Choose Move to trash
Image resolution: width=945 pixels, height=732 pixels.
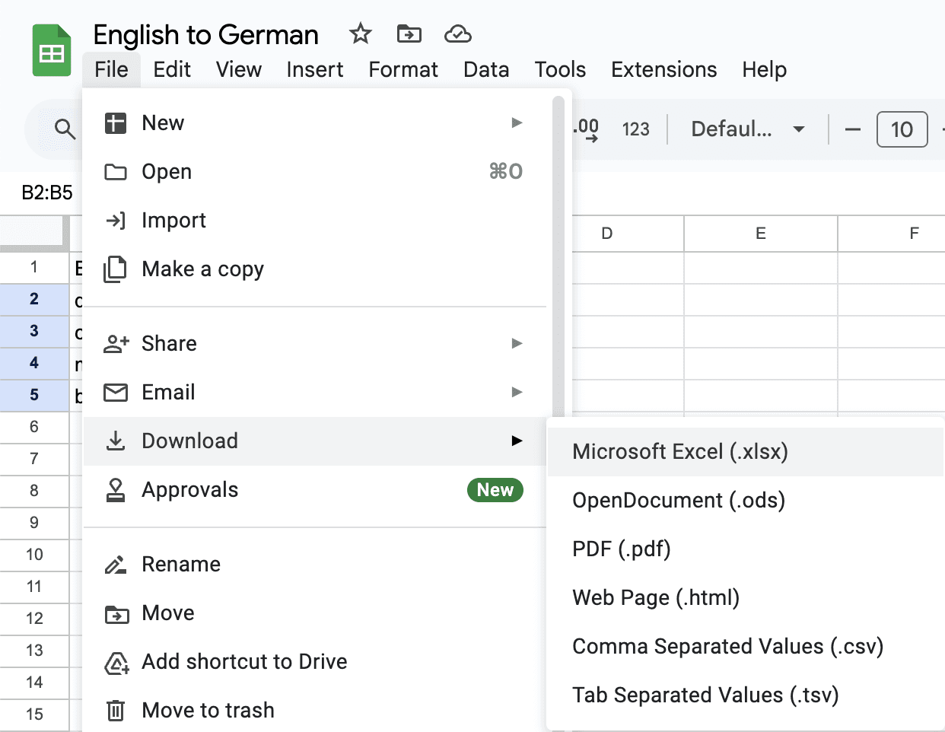pyautogui.click(x=208, y=711)
